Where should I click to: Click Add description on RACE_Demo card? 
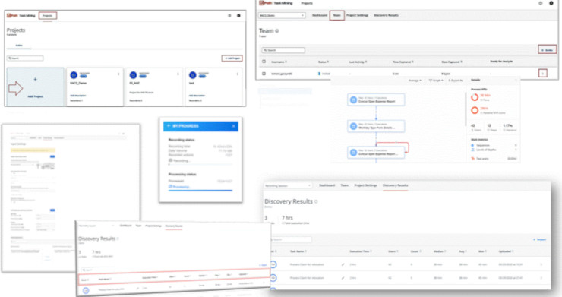(x=77, y=96)
